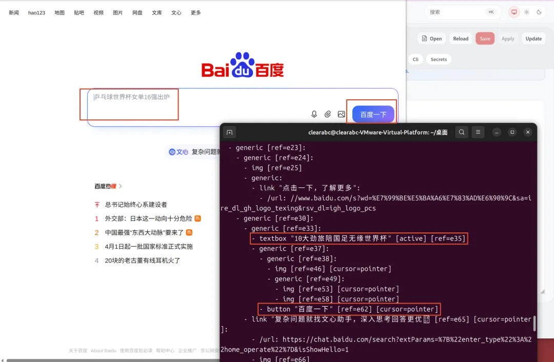This screenshot has height=362, width=554.
Task: Click terminal line img [ref=e46]
Action: pyautogui.click(x=329, y=269)
